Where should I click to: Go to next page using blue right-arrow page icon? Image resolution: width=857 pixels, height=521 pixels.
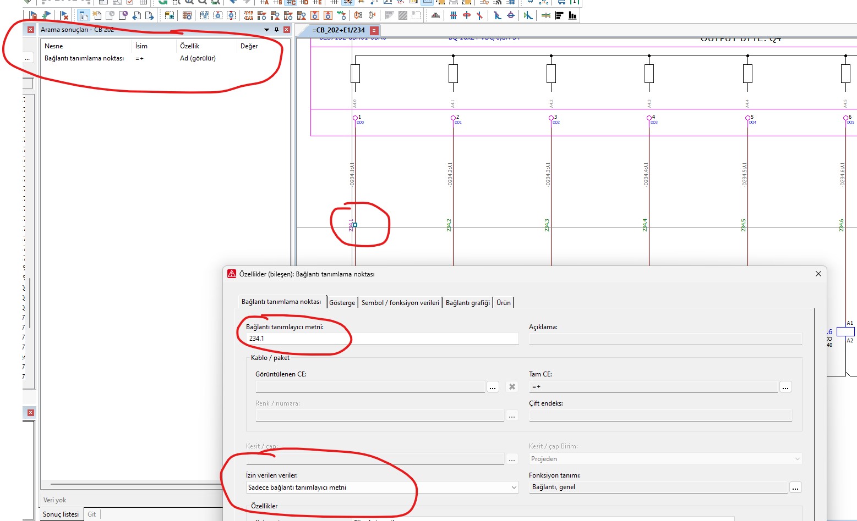tap(150, 15)
